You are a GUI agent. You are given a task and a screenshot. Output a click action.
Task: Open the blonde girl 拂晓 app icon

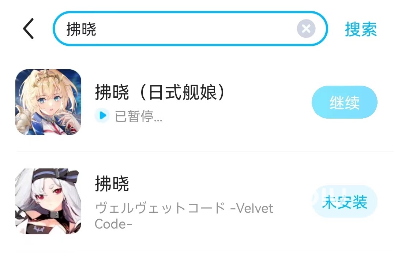48,102
